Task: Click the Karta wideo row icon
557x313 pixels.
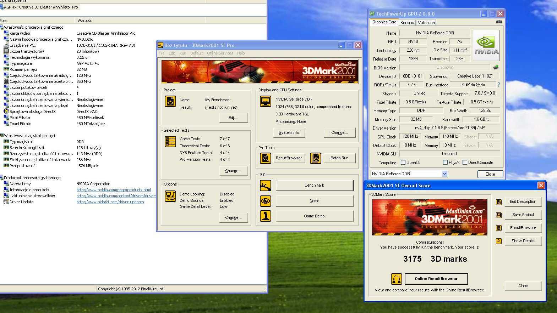Action: pos(6,33)
